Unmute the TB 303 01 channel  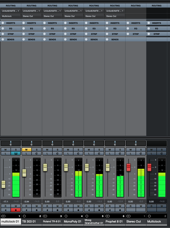[x=26, y=150]
